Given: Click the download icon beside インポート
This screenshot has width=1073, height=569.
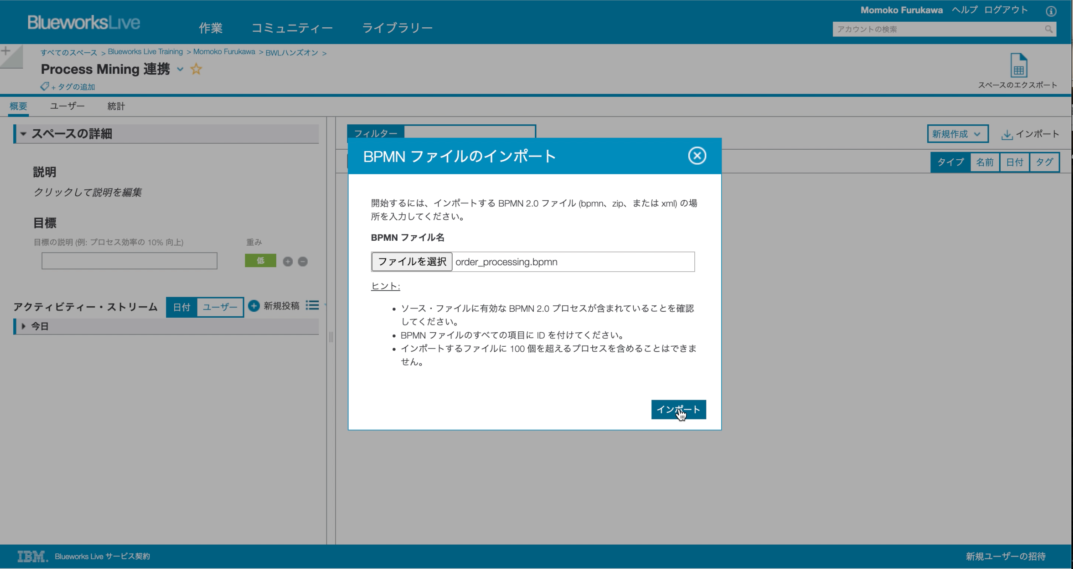Looking at the screenshot, I should point(1006,134).
